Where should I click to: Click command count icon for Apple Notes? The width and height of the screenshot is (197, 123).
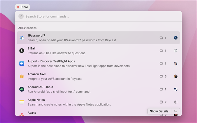coord(161,102)
